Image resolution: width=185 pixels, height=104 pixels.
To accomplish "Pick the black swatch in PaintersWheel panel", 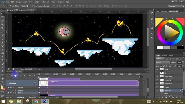I will coord(180,47).
